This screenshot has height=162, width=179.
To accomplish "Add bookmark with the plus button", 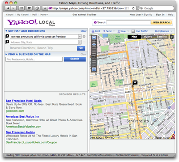I will point(45,8).
